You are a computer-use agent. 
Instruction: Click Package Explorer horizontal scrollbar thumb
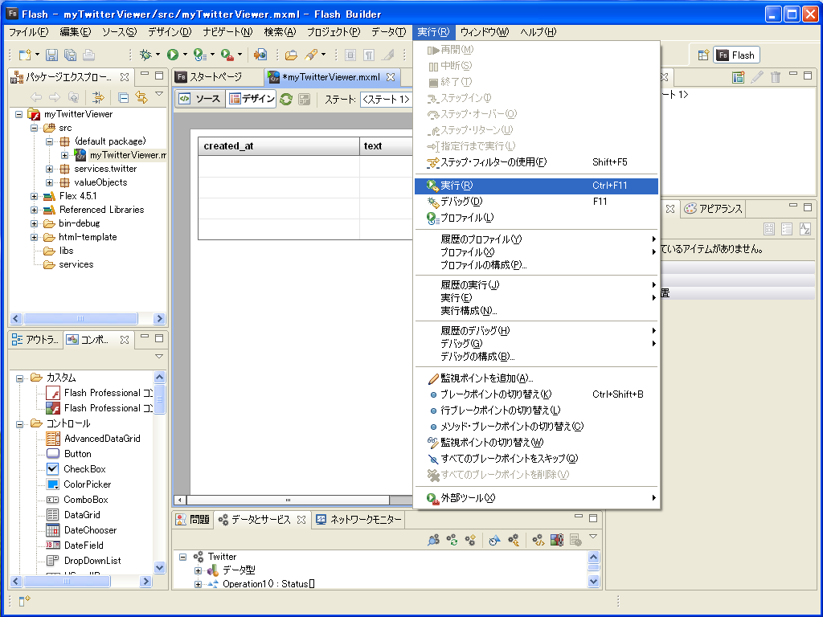point(81,318)
